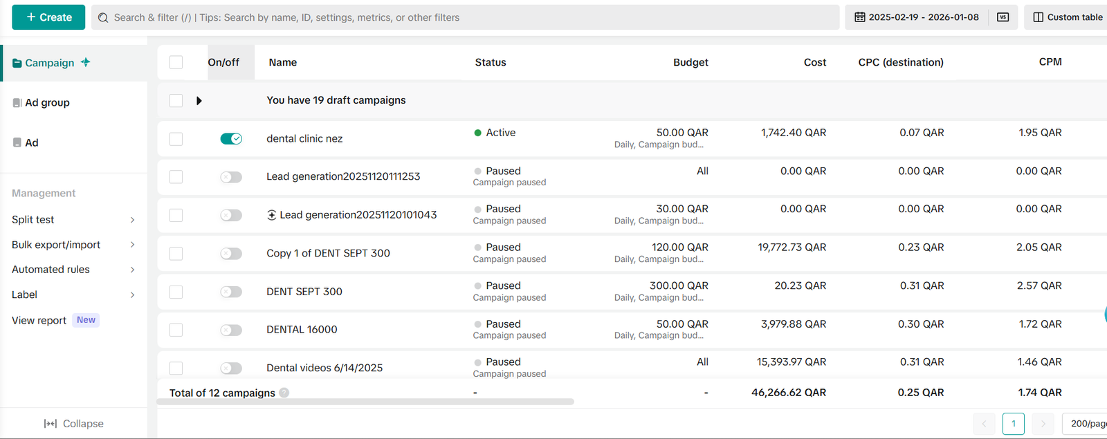Enable the DENT SEPT 300 campaign toggle
The height and width of the screenshot is (439, 1107).
pyautogui.click(x=231, y=292)
